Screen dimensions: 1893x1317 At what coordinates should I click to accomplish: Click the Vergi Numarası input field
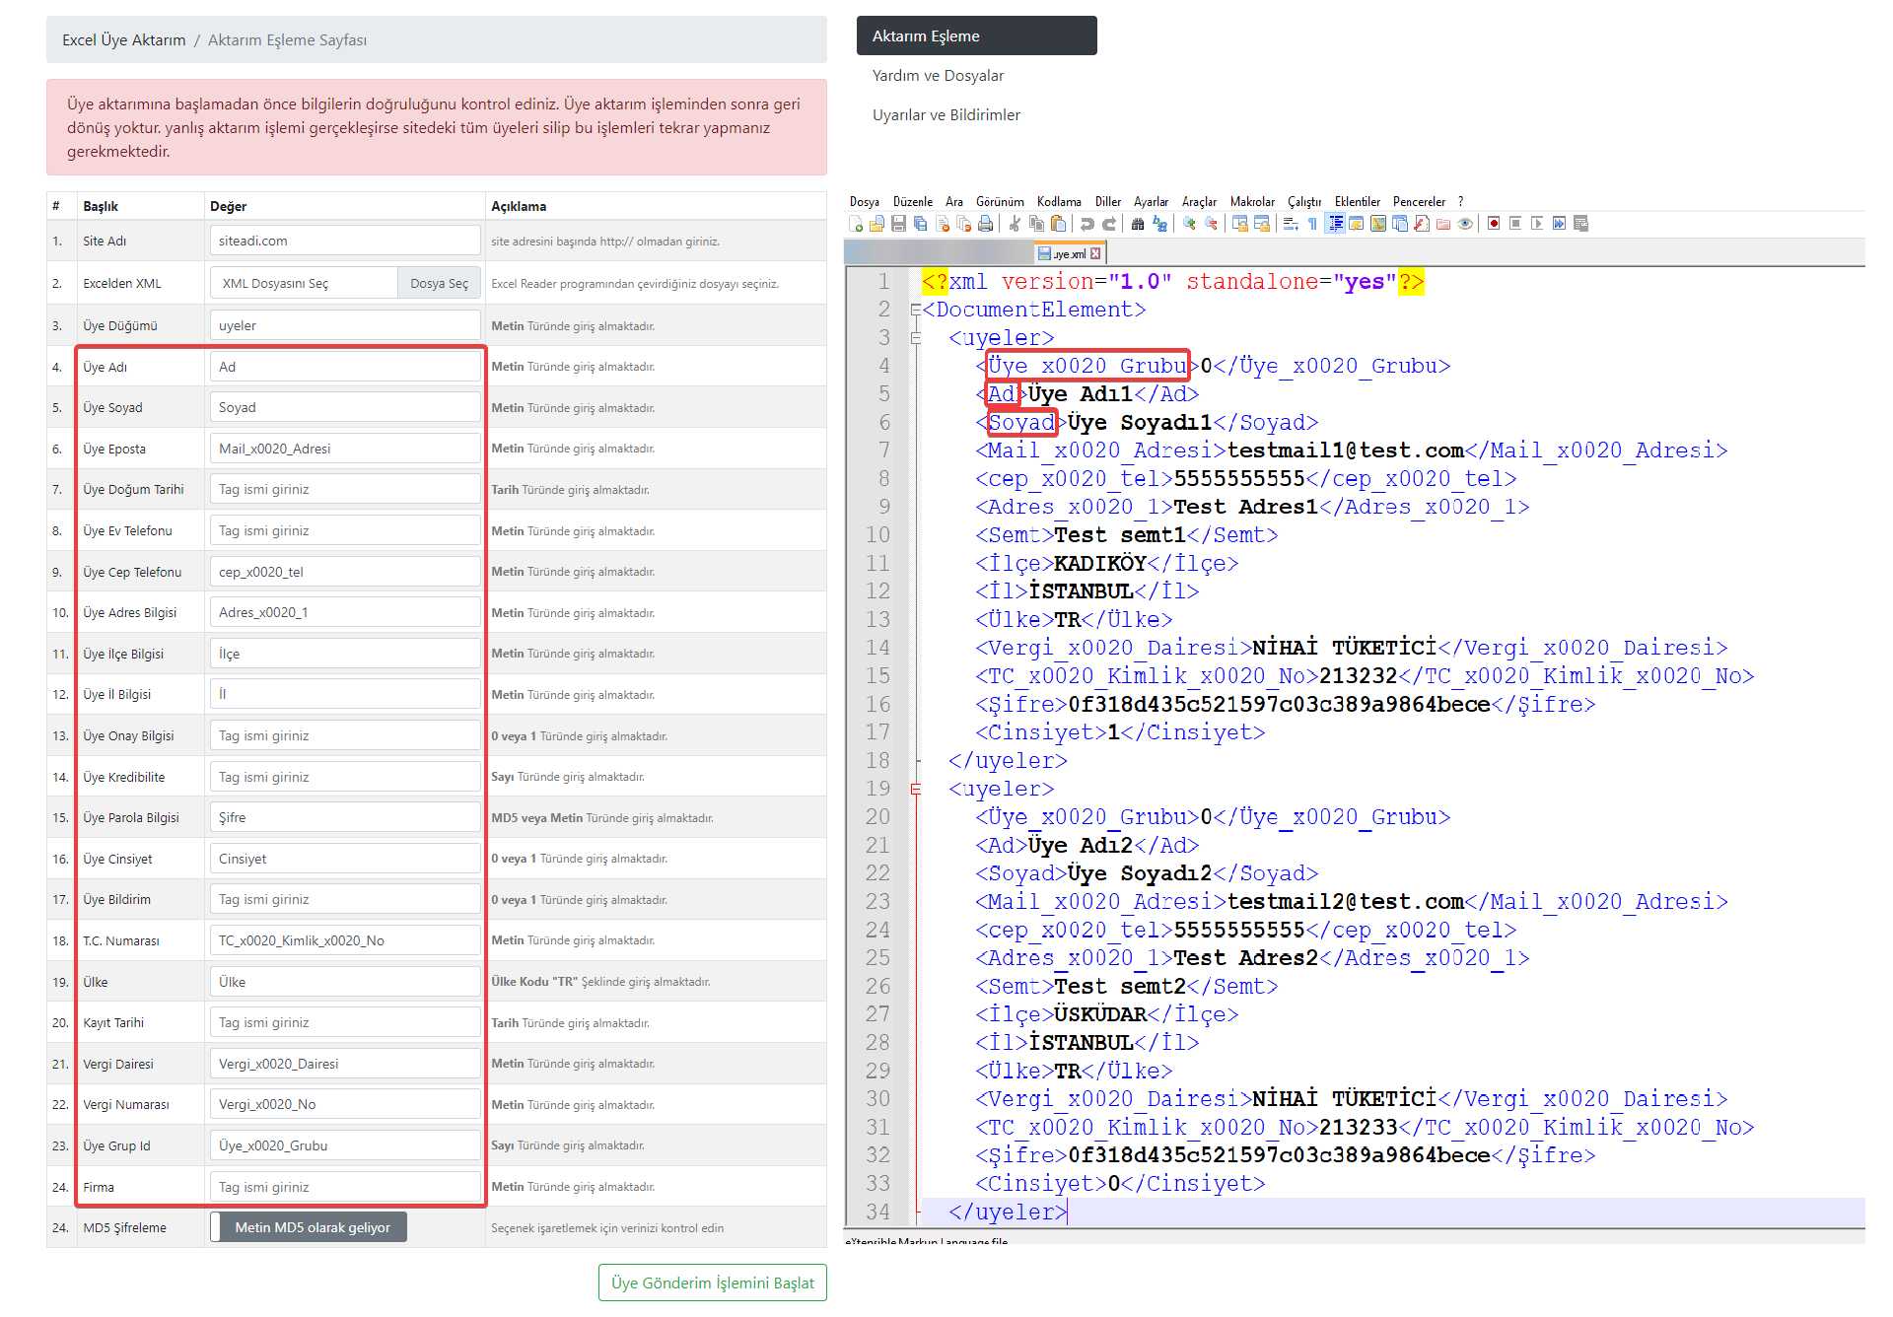(x=345, y=1104)
